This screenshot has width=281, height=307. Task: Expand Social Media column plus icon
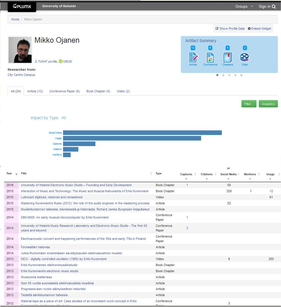[228, 179]
